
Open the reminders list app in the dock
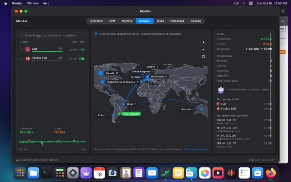(244, 173)
